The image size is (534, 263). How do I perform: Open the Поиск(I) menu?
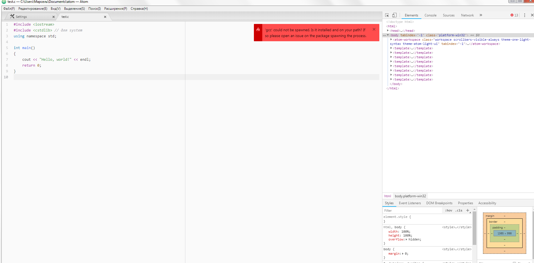point(94,9)
